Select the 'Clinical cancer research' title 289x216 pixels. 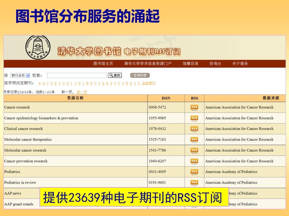(x=23, y=129)
